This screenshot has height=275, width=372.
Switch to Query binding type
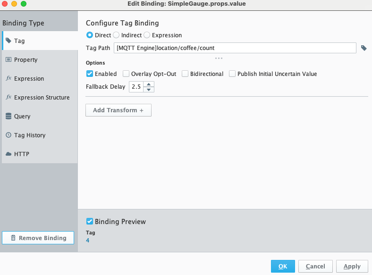pos(40,116)
